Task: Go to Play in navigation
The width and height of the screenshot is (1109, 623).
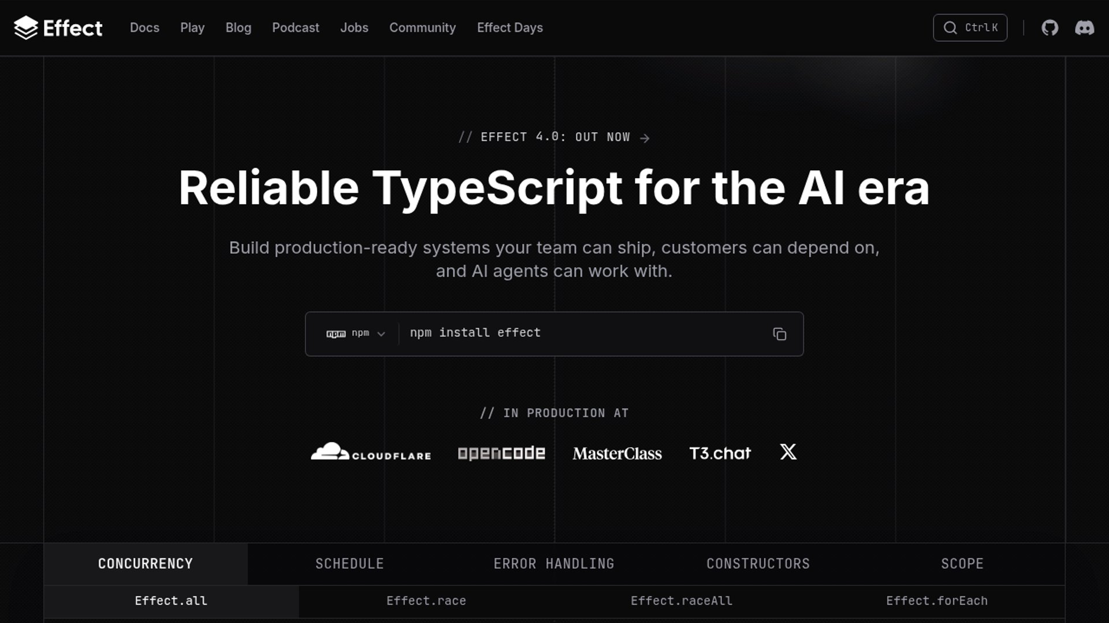Action: (192, 28)
